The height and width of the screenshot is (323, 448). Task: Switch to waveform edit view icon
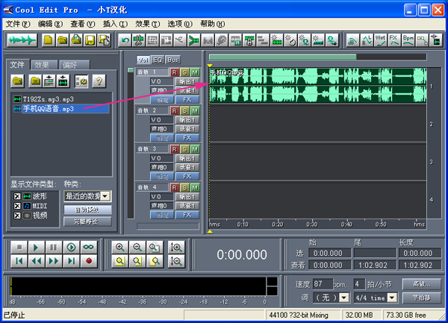22,40
